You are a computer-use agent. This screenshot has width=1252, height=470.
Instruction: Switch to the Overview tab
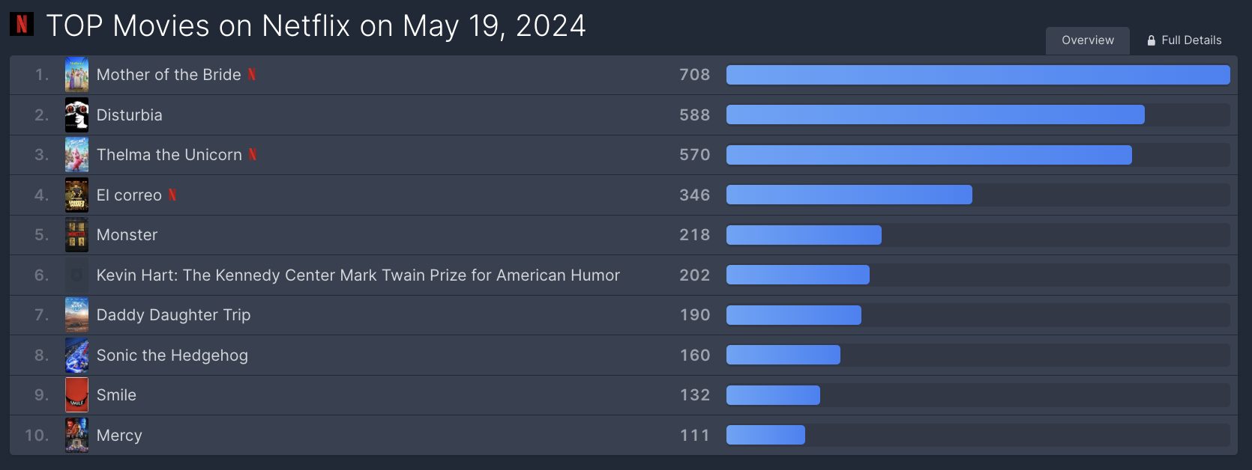(1088, 40)
